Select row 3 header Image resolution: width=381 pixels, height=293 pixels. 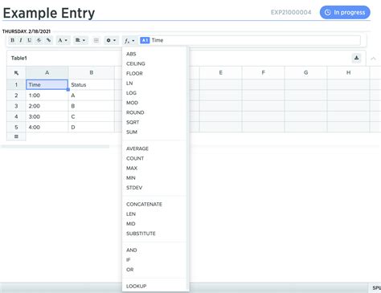tap(16, 106)
